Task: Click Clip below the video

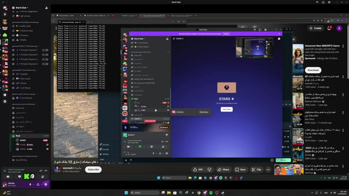Action: [256, 170]
